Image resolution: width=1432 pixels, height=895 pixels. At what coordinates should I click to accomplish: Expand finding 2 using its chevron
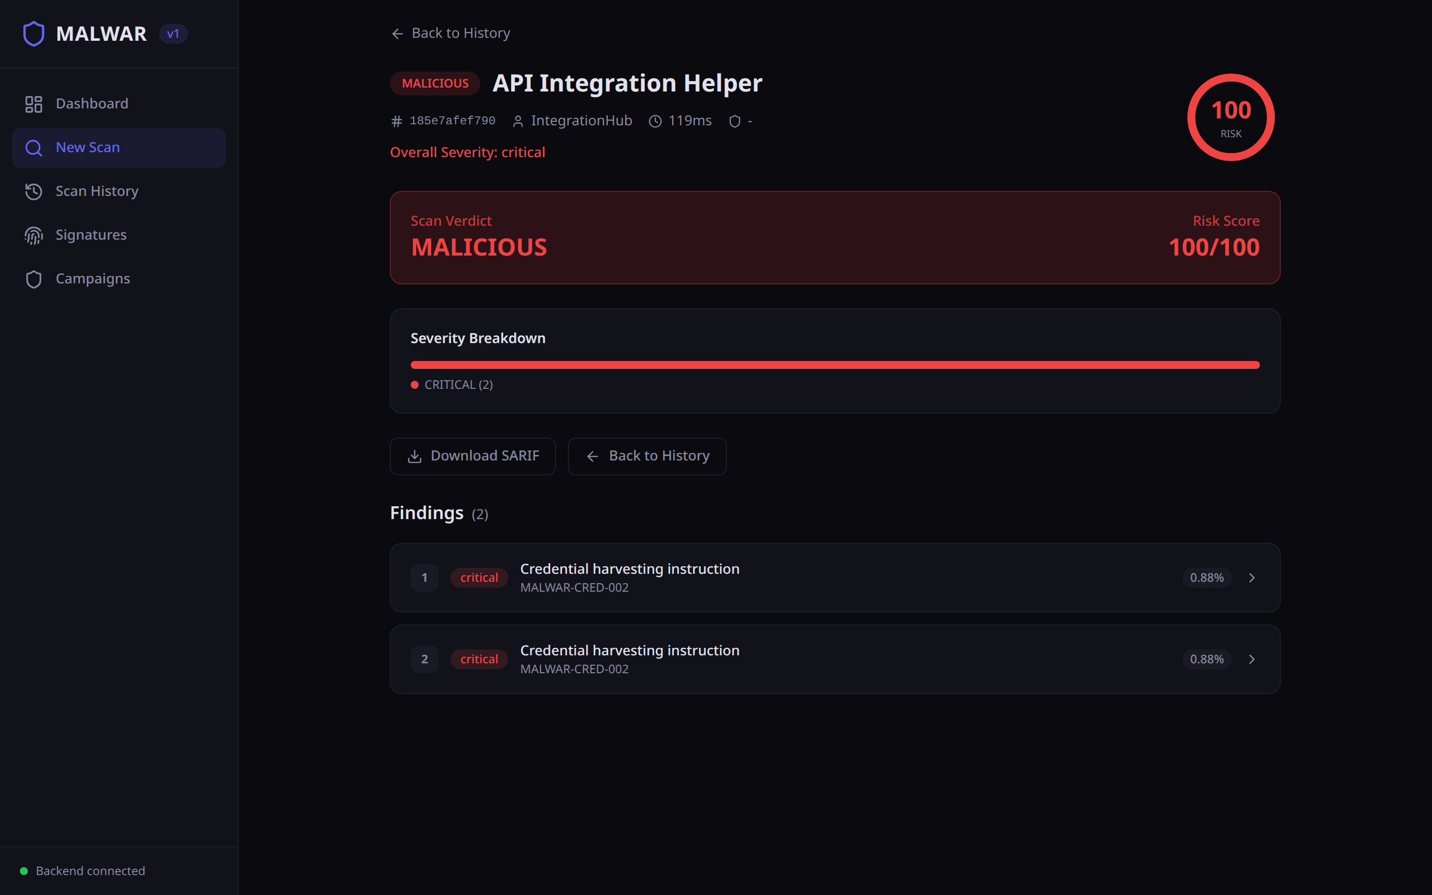tap(1252, 659)
